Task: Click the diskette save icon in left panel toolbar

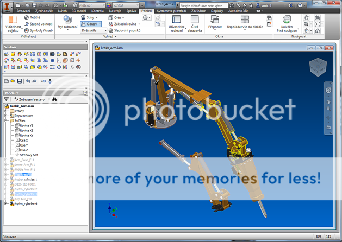Action: click(20, 81)
